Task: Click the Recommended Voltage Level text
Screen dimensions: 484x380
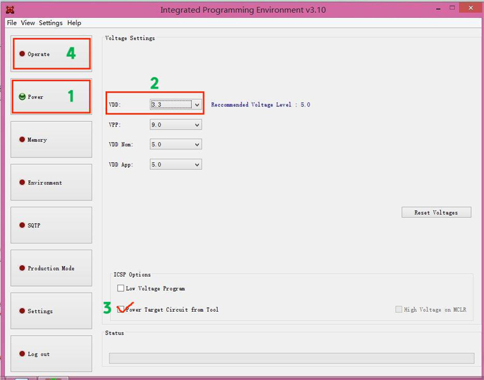Action: point(261,105)
